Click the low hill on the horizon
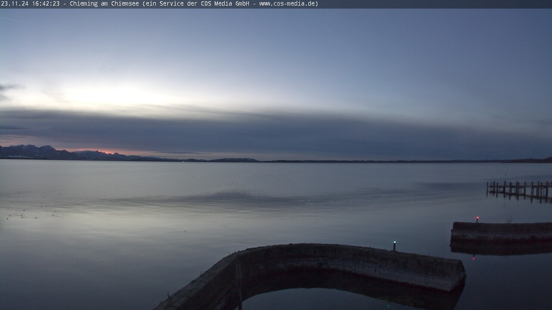Image resolution: width=552 pixels, height=310 pixels. point(235,160)
